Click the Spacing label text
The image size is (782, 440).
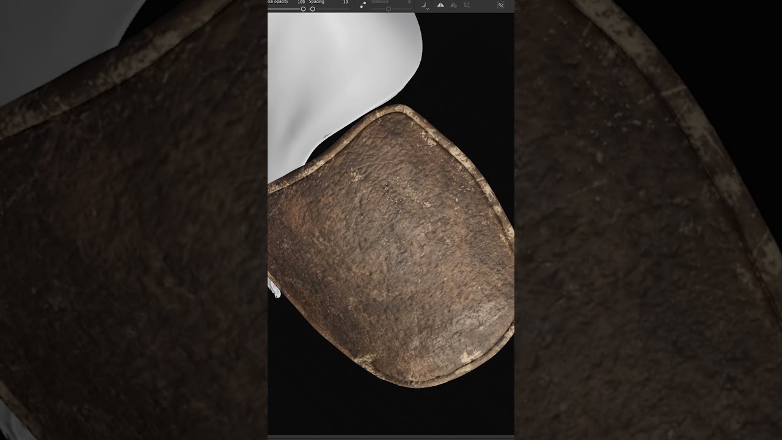(x=316, y=2)
